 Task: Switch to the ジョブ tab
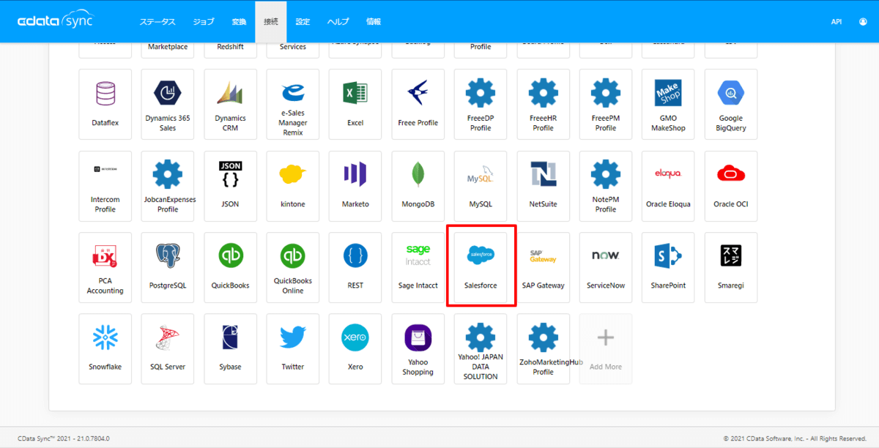pos(204,22)
